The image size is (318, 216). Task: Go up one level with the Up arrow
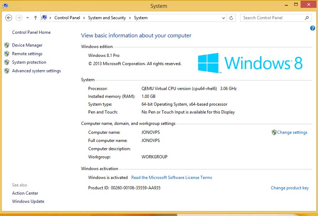pyautogui.click(x=36, y=18)
